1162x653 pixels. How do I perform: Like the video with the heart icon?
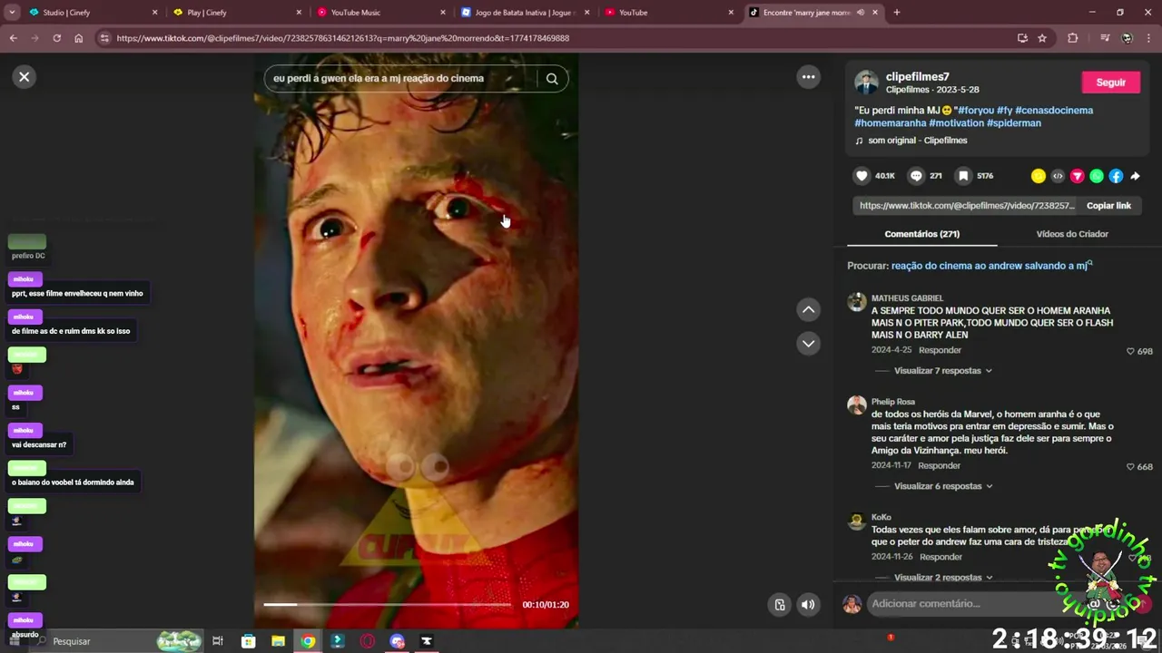coord(862,176)
